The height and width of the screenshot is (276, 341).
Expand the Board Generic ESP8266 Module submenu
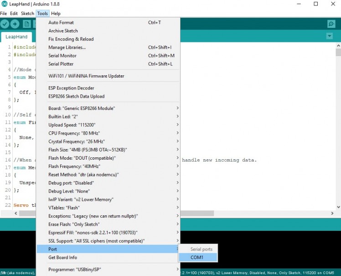point(108,109)
